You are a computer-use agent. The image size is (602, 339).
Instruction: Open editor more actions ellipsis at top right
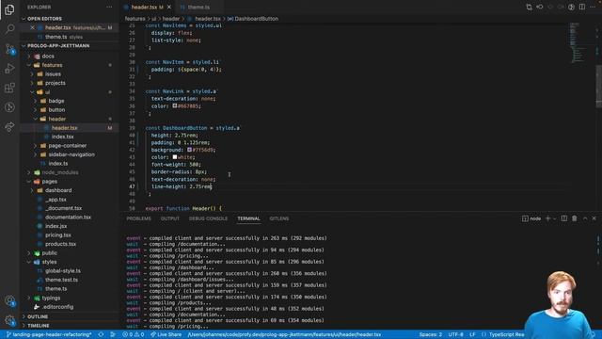(x=593, y=7)
